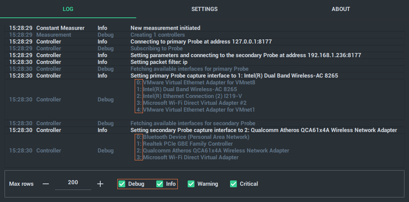Click the Max rows value field showing 200
The height and width of the screenshot is (202, 409).
point(73,182)
